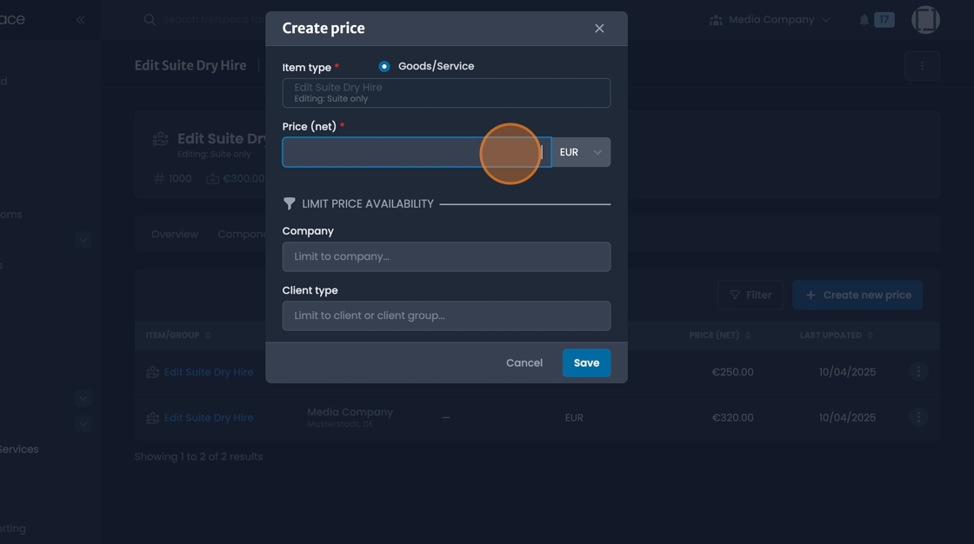Screen dimensions: 974x544
Task: Save the new price
Action: (x=586, y=362)
